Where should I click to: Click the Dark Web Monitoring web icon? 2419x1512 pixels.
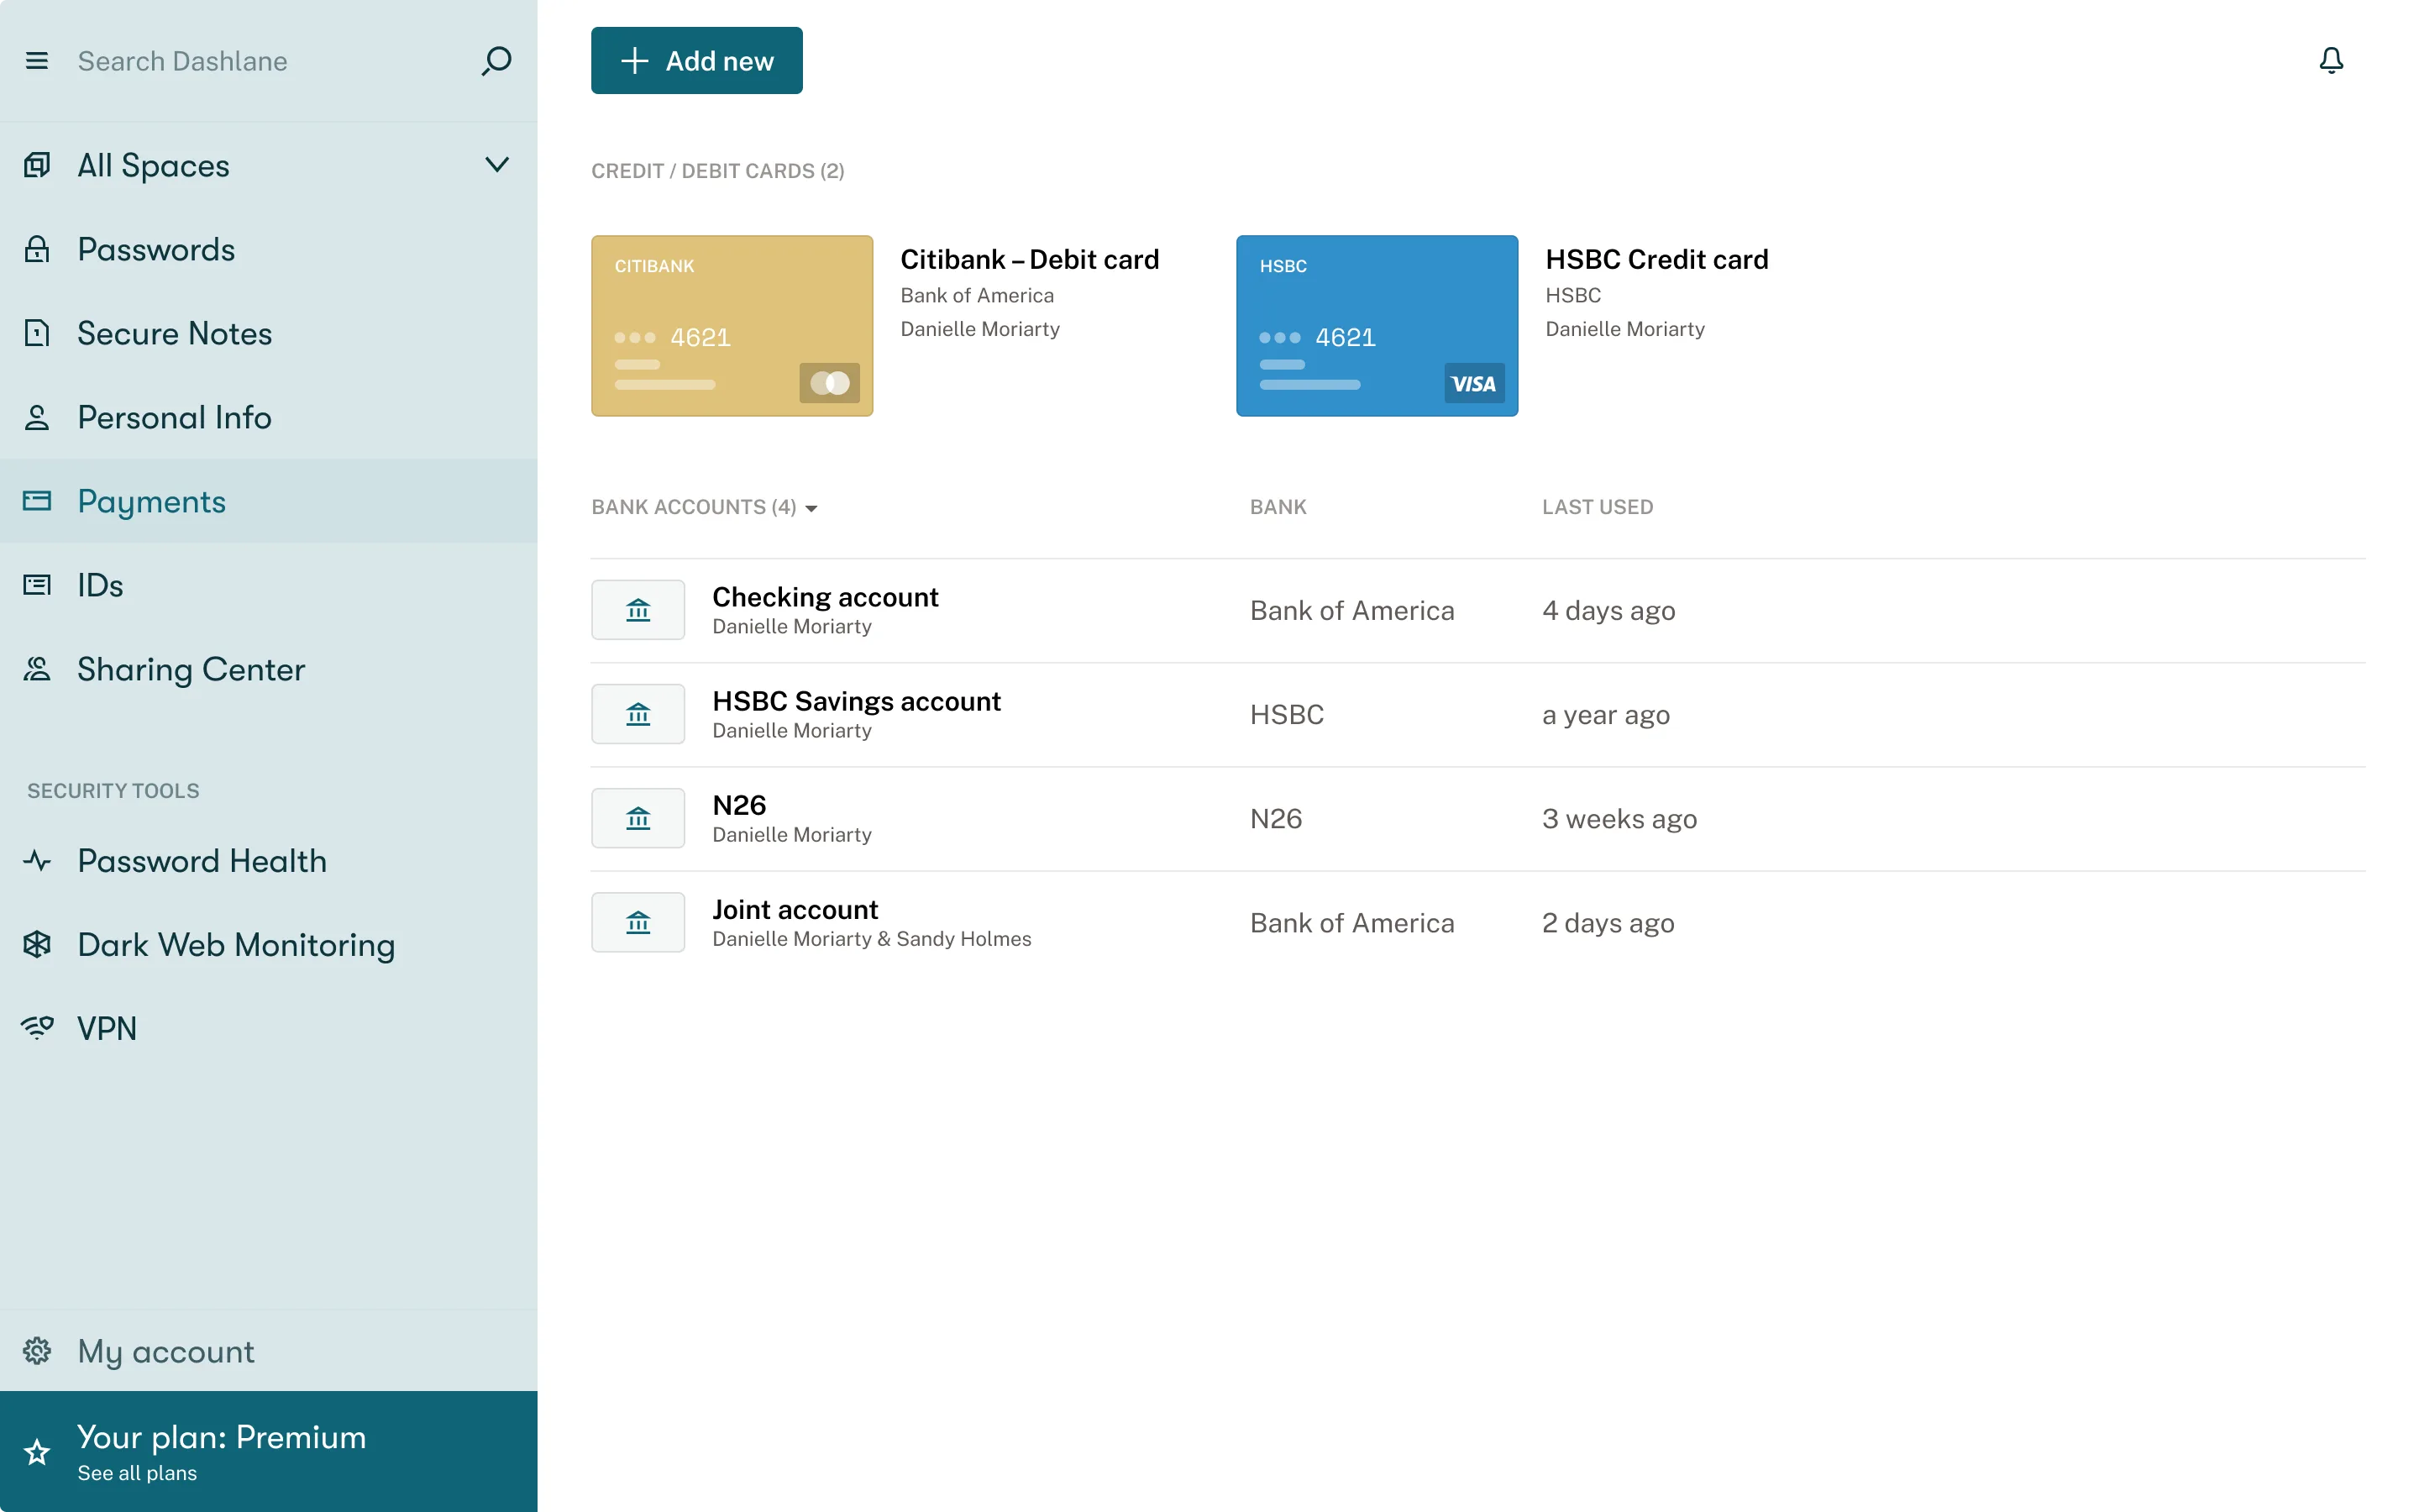(37, 945)
